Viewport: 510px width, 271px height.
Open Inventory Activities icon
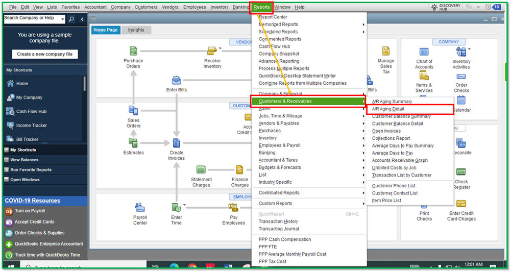[461, 52]
